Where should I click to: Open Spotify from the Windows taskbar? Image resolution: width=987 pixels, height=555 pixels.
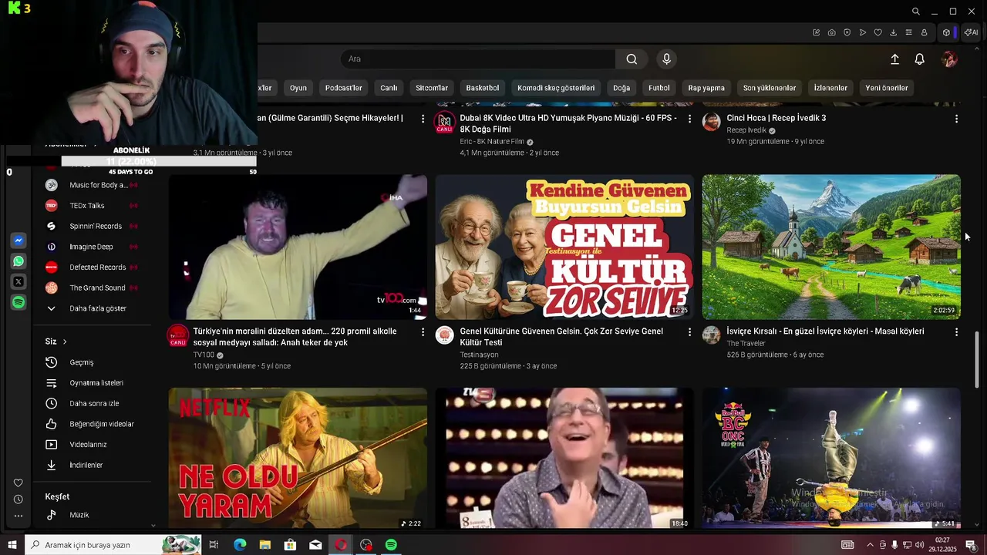[x=391, y=545]
